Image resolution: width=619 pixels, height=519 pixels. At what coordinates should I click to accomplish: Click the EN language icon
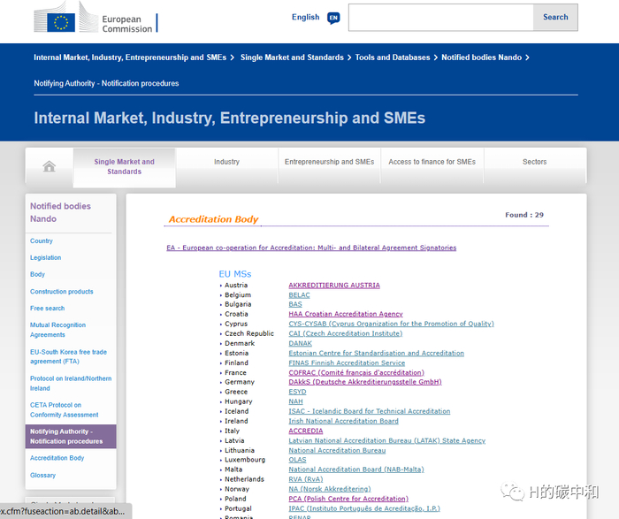[333, 18]
